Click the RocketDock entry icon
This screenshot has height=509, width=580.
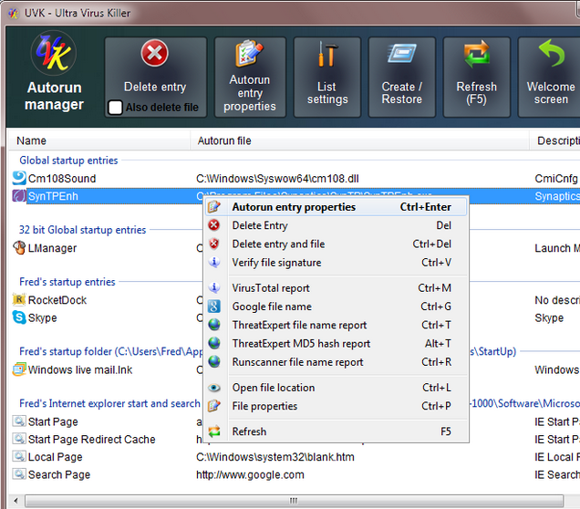[19, 299]
